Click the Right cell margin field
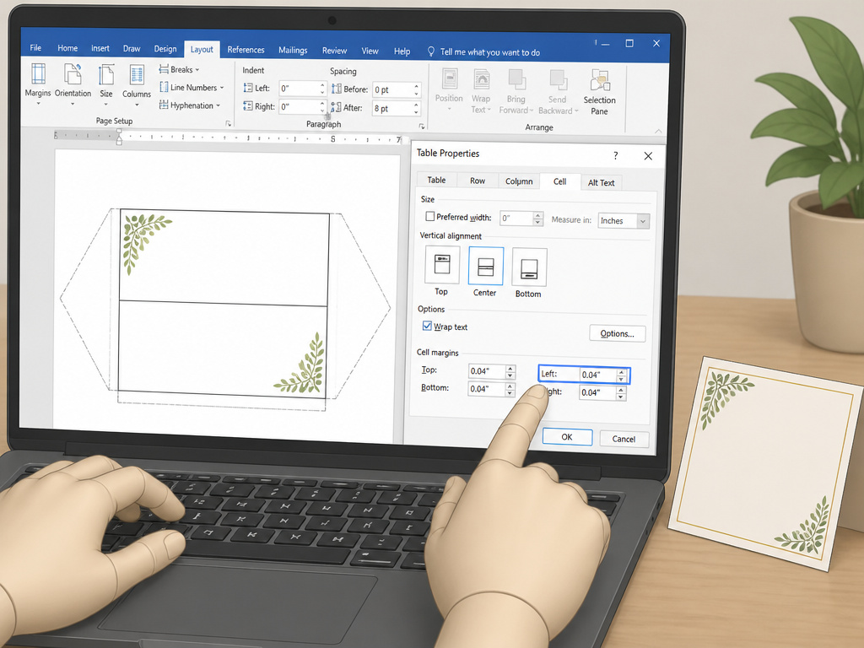Image resolution: width=864 pixels, height=648 pixels. point(598,392)
